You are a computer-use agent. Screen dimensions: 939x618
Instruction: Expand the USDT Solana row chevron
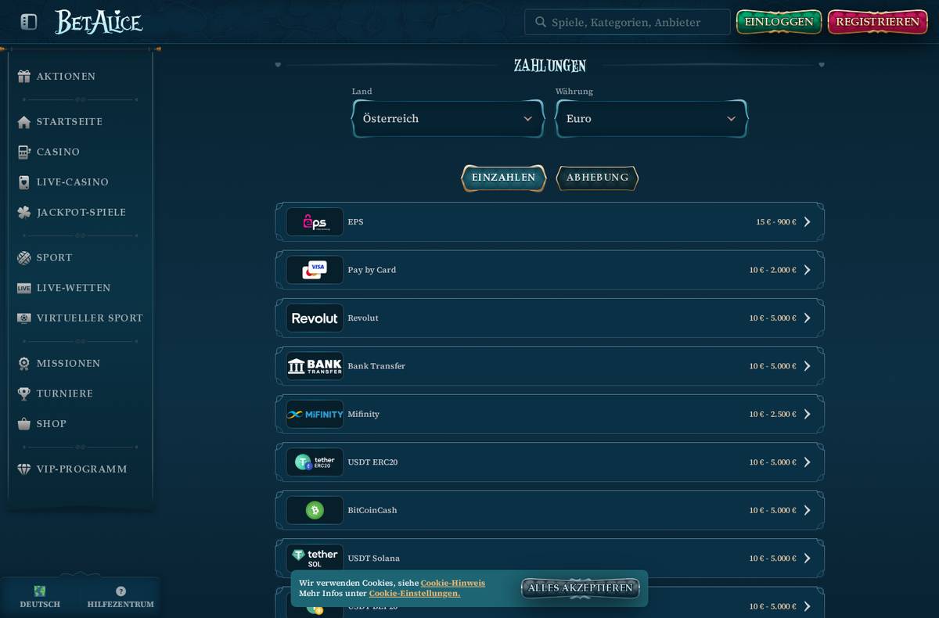[x=808, y=559]
